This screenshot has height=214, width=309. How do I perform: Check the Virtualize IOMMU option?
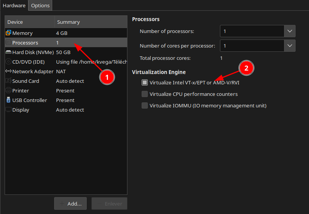coord(145,105)
